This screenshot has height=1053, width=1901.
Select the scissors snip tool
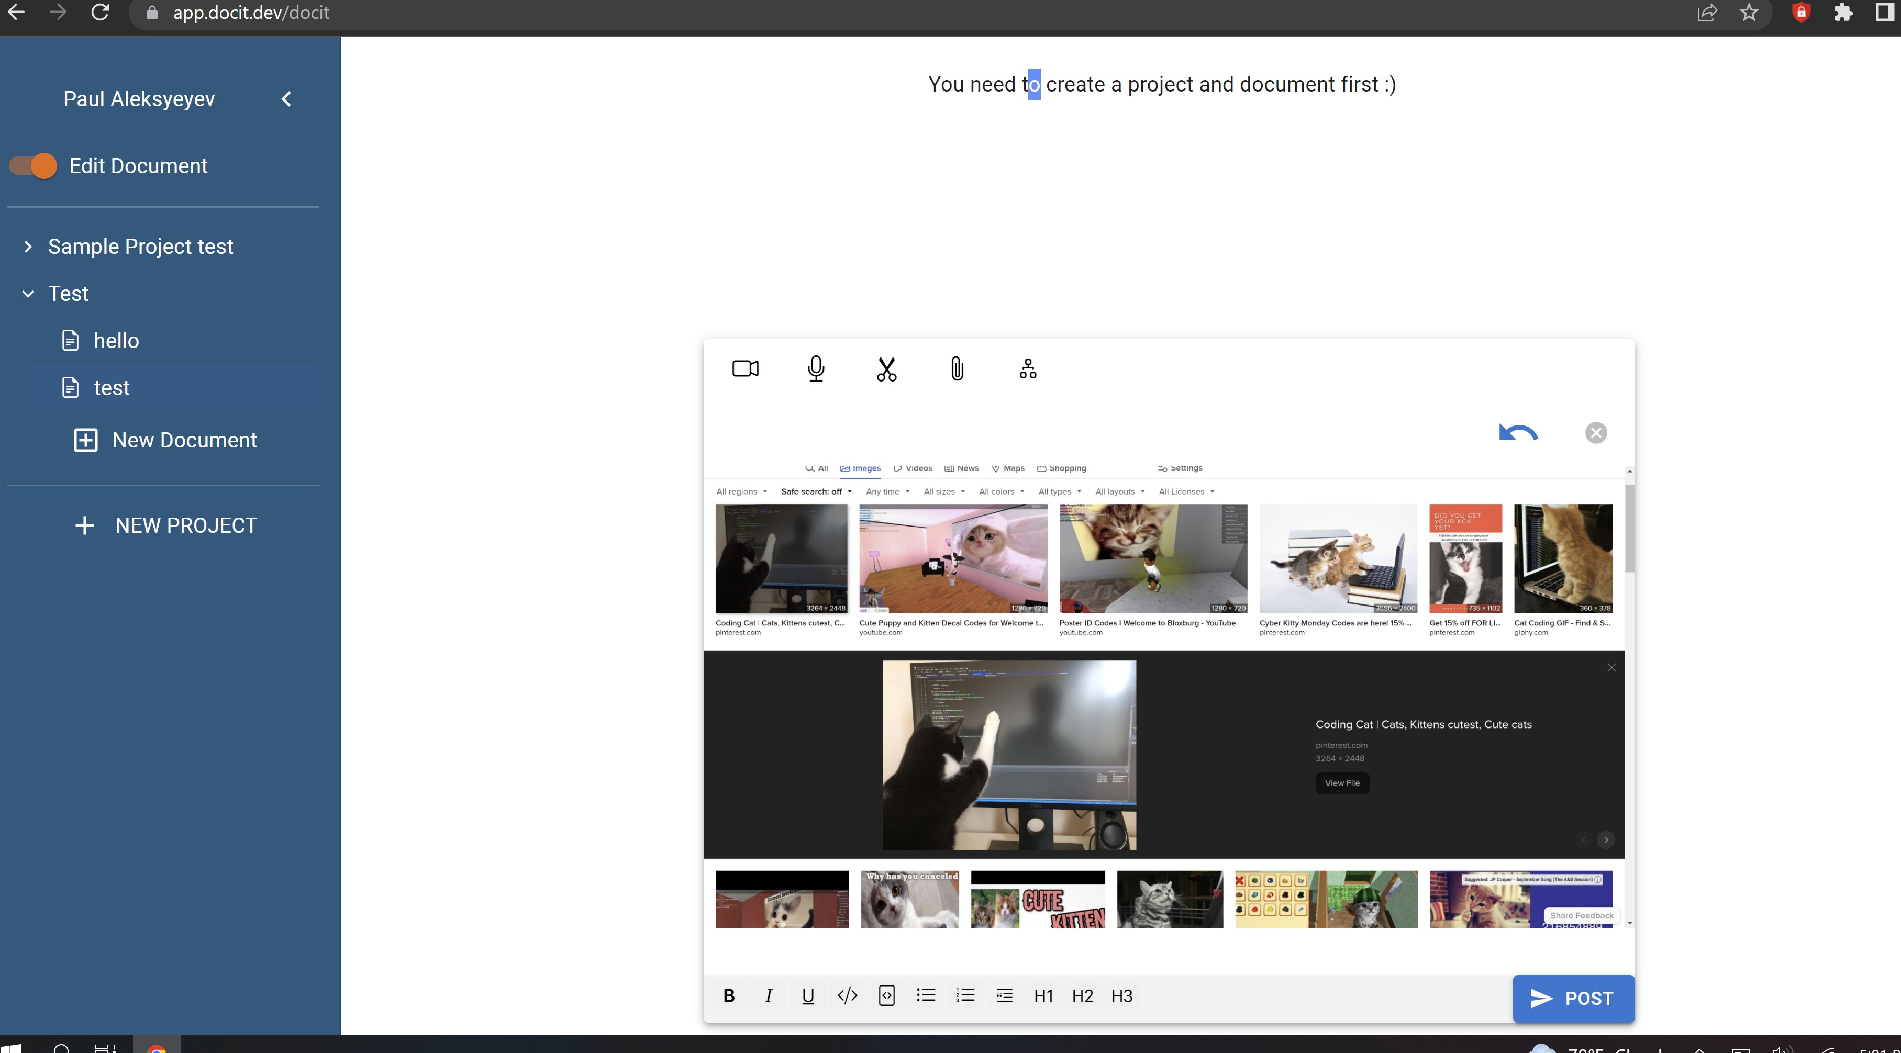(886, 369)
